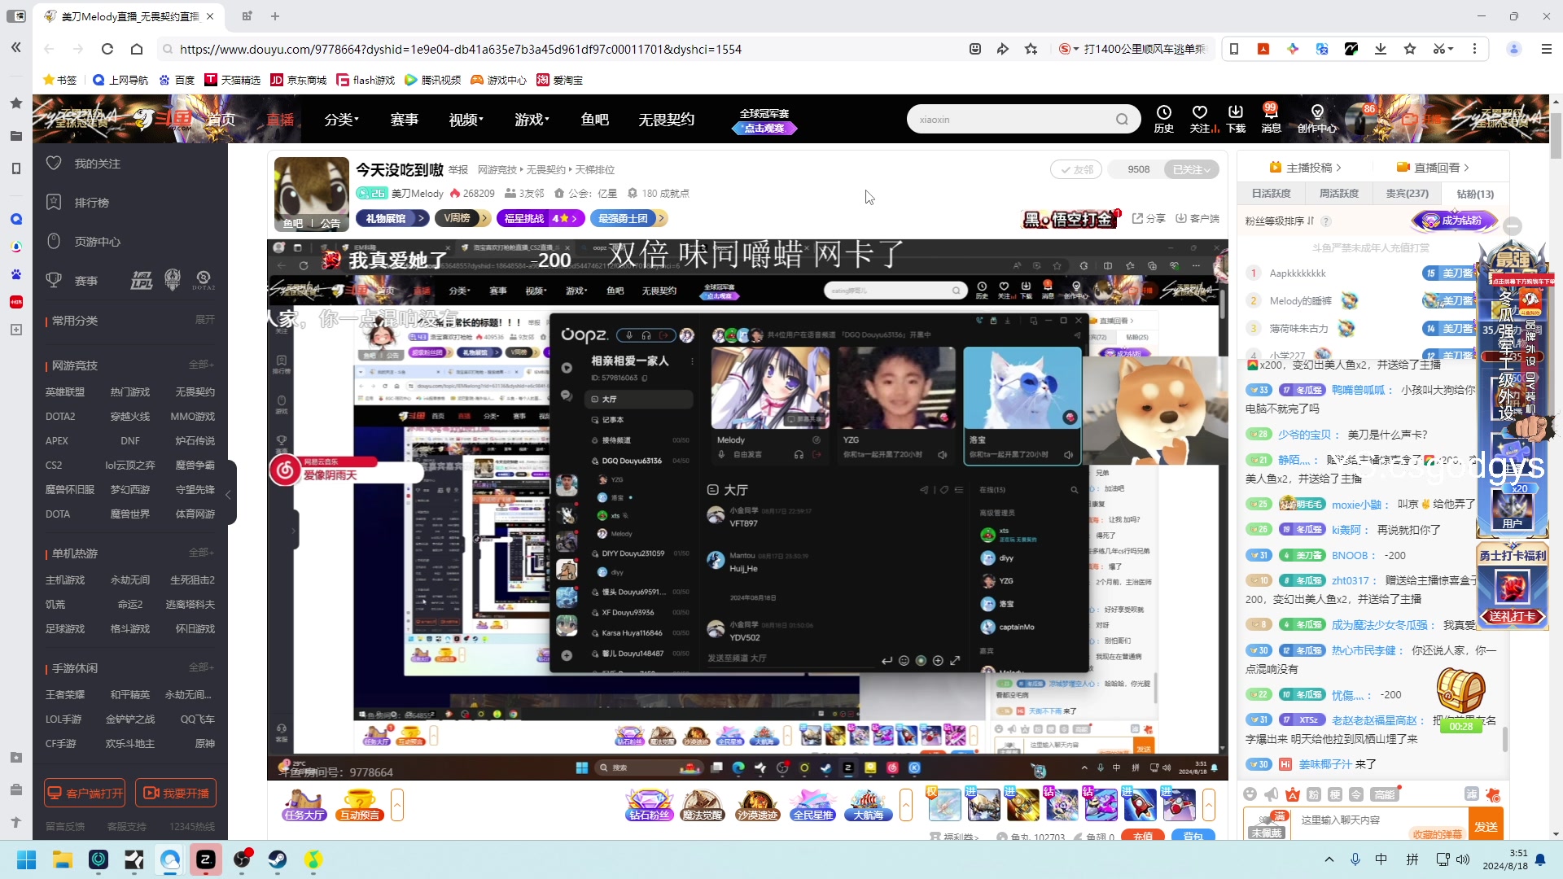The width and height of the screenshot is (1563, 879).
Task: Open 直播回看 replay link
Action: coord(1433,168)
